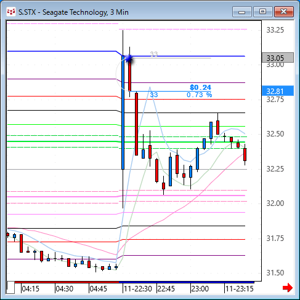Click the 23:00 time axis label
Image resolution: width=300 pixels, height=300 pixels.
(200, 289)
